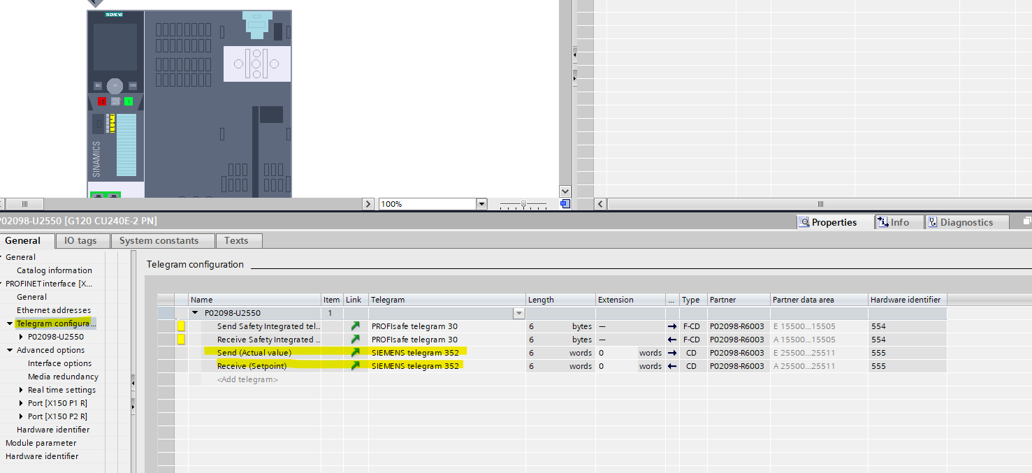Click SIEMENS telegram 352 in Send (Actual value) row

point(415,353)
